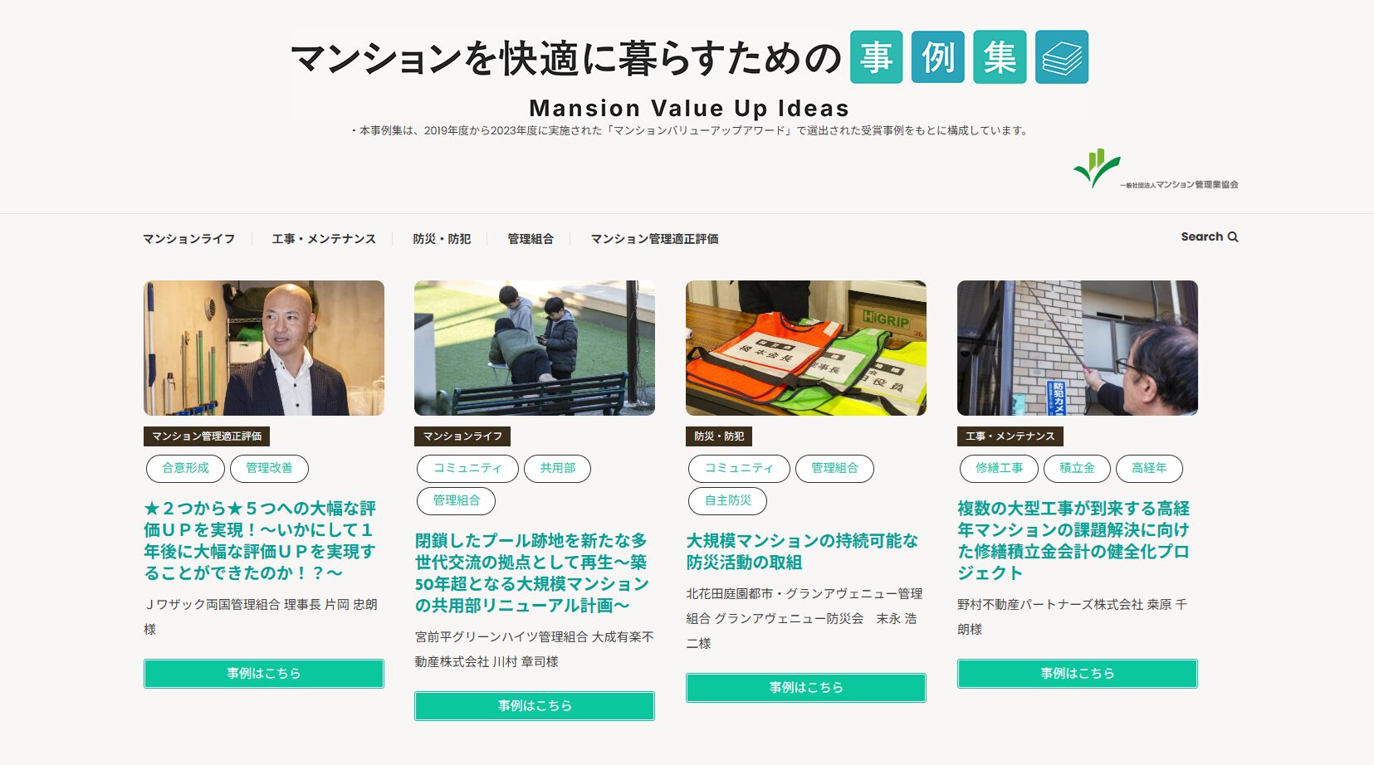This screenshot has height=765, width=1374.
Task: Open the safety vests photo thumbnail
Action: tap(806, 348)
